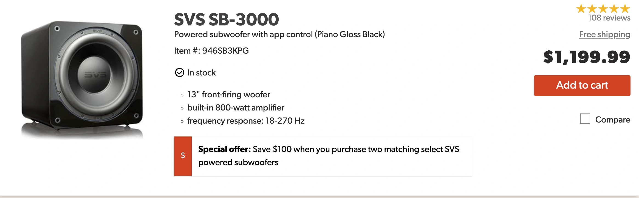Viewport: 639px width, 198px height.
Task: Click the 'Free shipping' link
Action: click(604, 34)
